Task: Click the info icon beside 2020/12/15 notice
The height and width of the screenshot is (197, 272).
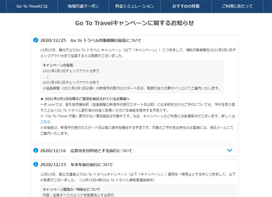Action: (35, 164)
